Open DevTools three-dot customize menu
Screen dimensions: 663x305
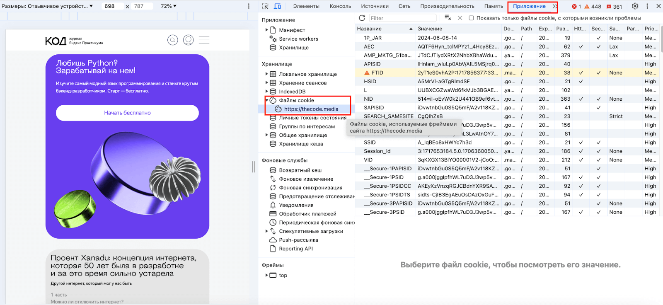647,6
